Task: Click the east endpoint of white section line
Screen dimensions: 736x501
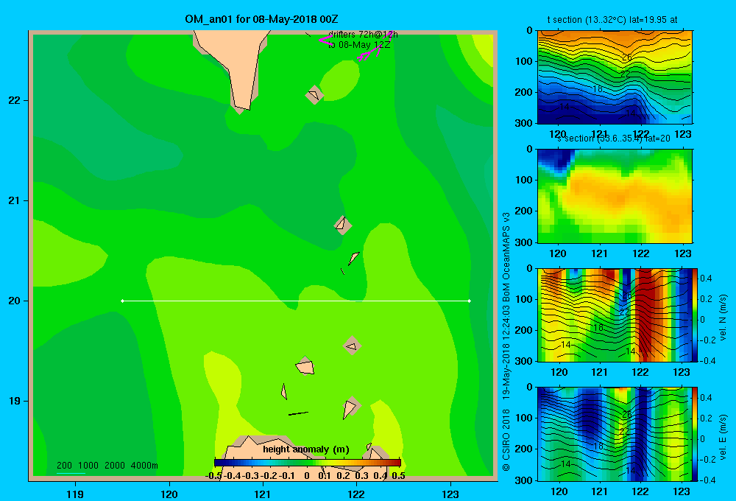Action: [470, 301]
